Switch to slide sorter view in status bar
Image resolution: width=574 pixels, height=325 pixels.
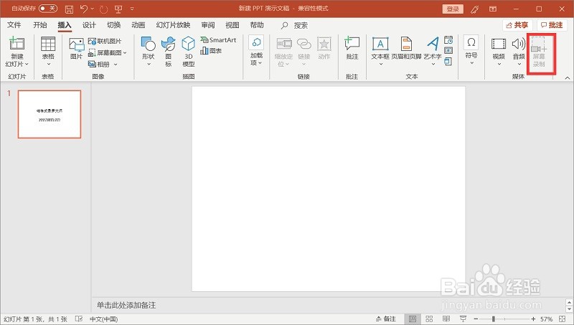click(x=429, y=319)
